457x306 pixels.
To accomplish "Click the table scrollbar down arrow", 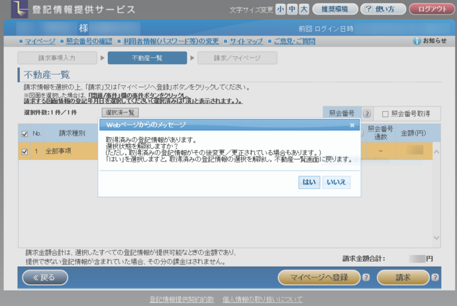I will [436, 238].
